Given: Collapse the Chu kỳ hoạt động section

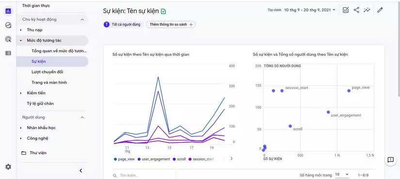Looking at the screenshot, I should click(82, 19).
